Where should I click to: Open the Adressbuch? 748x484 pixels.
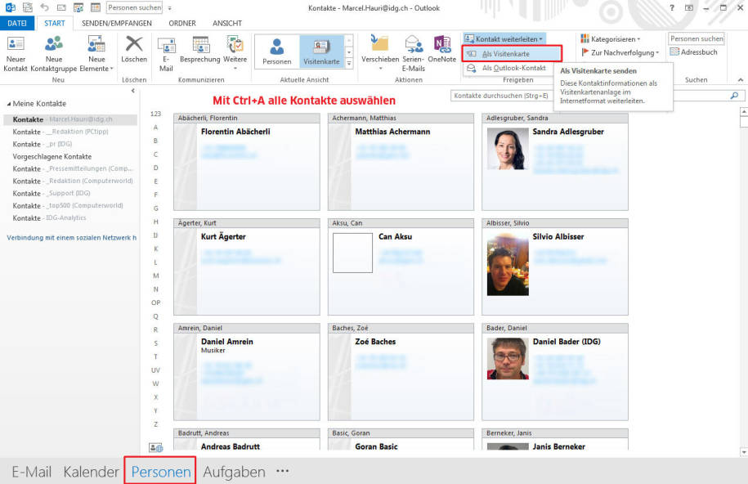pyautogui.click(x=694, y=52)
